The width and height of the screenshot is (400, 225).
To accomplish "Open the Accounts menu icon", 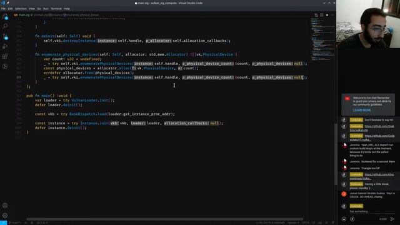I will click(x=5, y=206).
